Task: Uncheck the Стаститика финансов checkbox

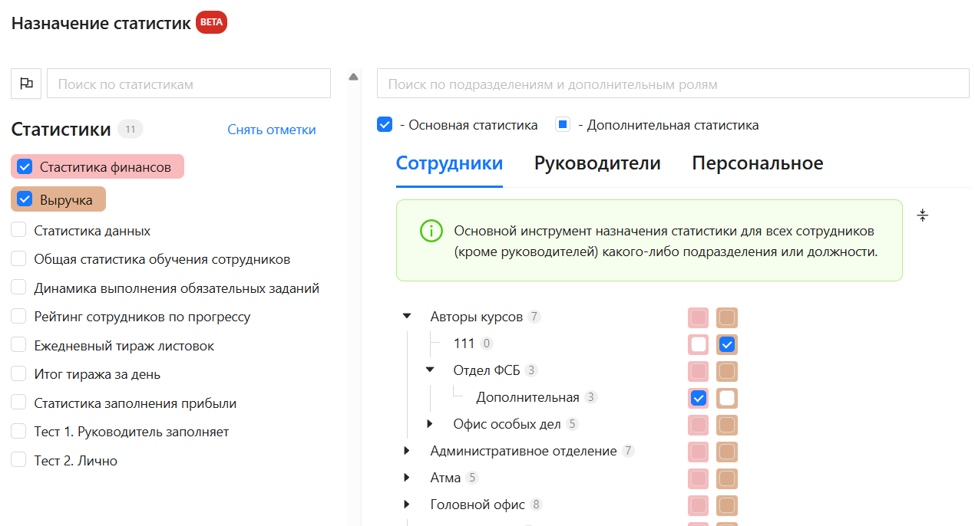Action: (25, 166)
